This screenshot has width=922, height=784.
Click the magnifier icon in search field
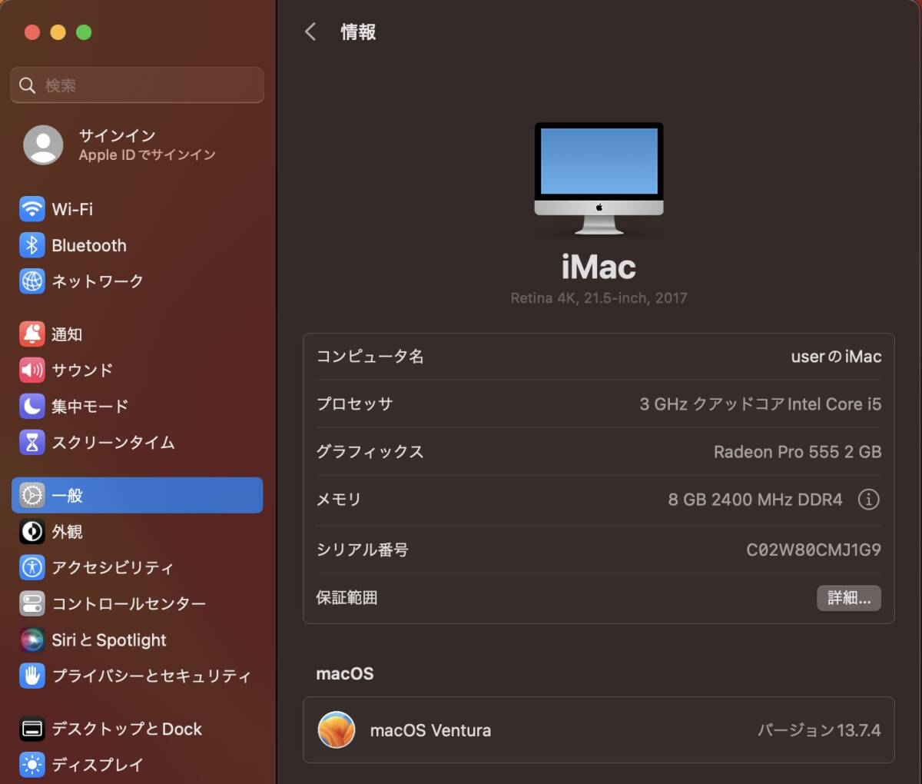pyautogui.click(x=27, y=85)
